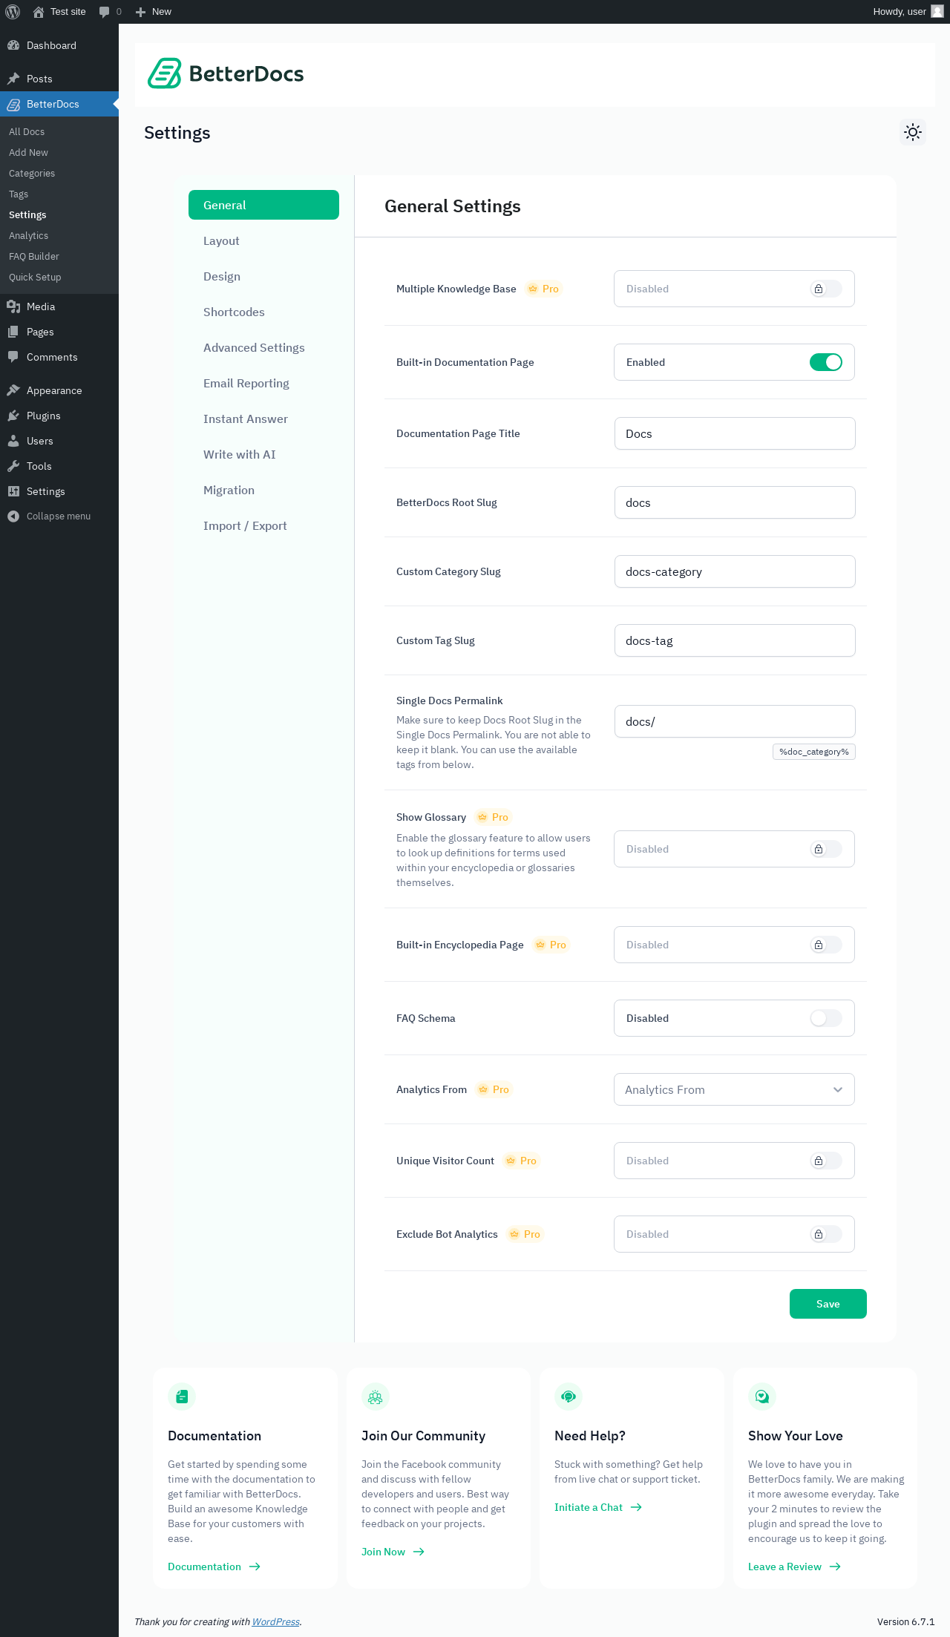This screenshot has width=950, height=1637.
Task: Click the Join Our Community people icon
Action: point(376,1397)
